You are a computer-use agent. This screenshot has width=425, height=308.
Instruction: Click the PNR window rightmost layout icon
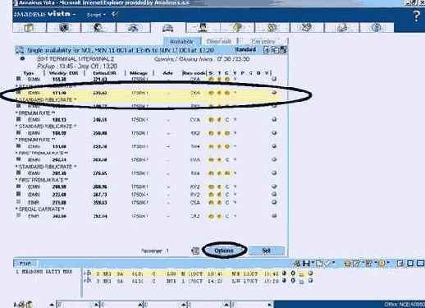(420, 264)
